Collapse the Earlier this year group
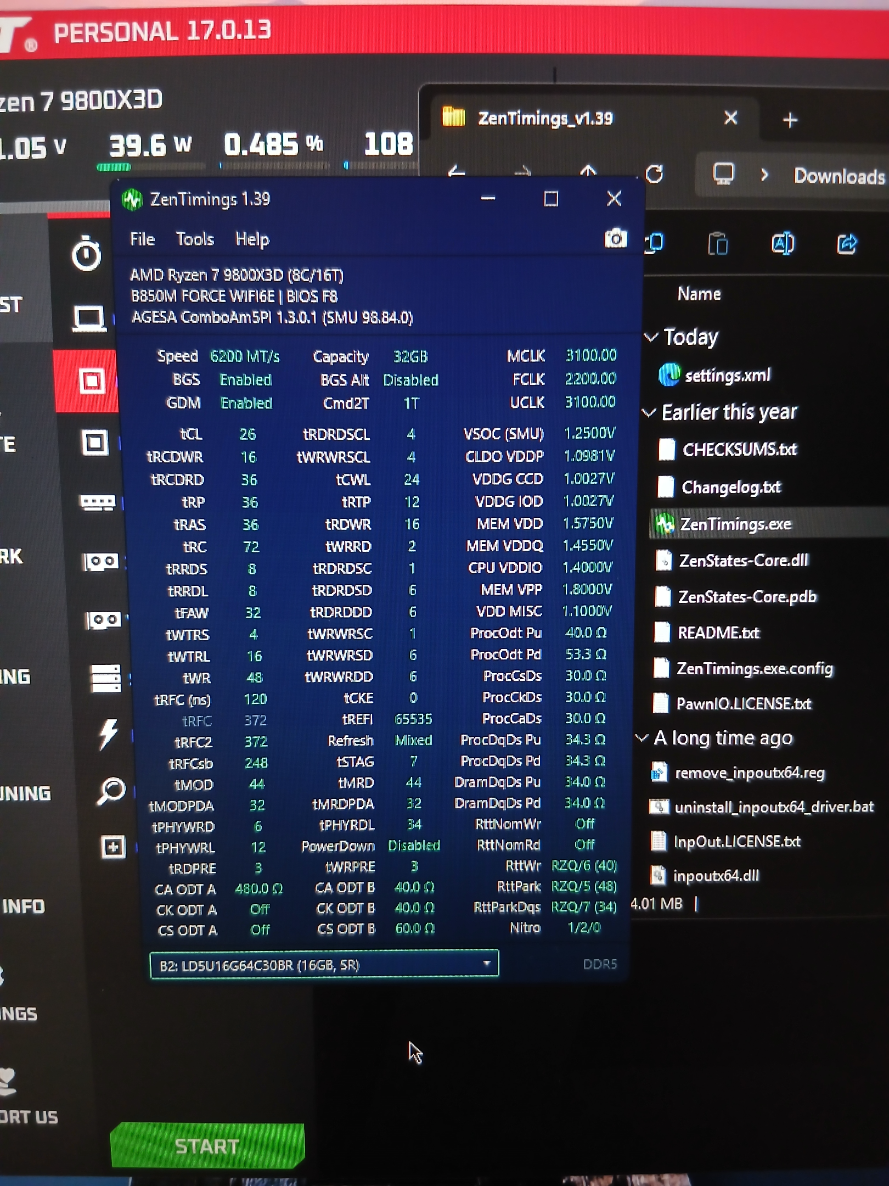 [x=649, y=412]
